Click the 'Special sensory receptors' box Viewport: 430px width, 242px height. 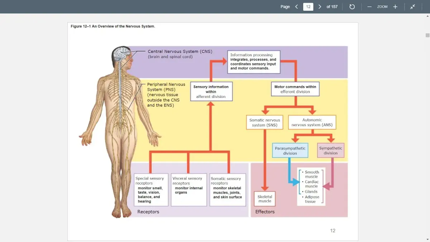tap(151, 190)
